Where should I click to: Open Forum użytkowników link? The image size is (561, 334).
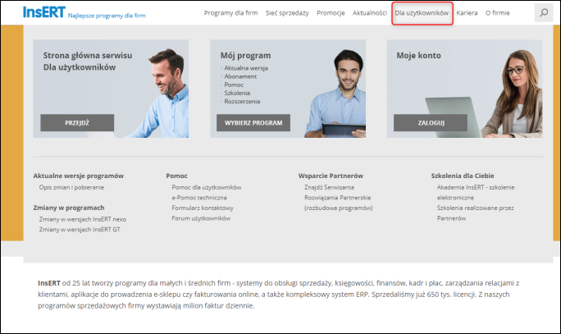click(201, 218)
